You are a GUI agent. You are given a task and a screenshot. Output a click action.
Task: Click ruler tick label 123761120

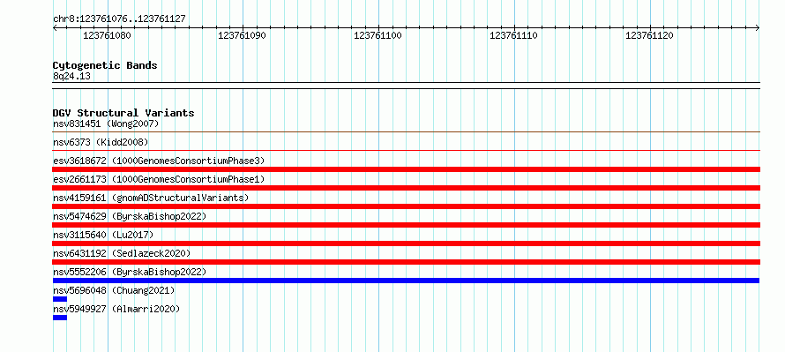(x=649, y=35)
